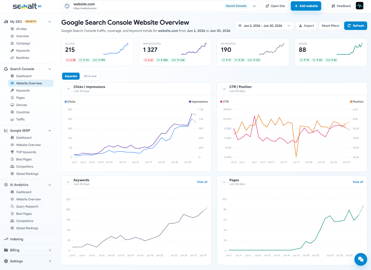The width and height of the screenshot is (371, 270).
Task: Click the Campaign sliders icon
Action: (12, 43)
